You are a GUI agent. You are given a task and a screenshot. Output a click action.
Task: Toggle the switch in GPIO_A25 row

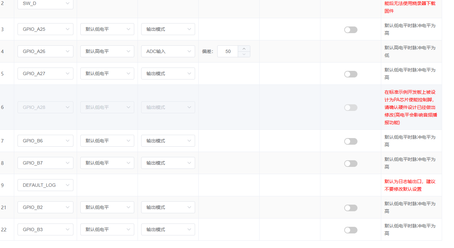coord(351,30)
